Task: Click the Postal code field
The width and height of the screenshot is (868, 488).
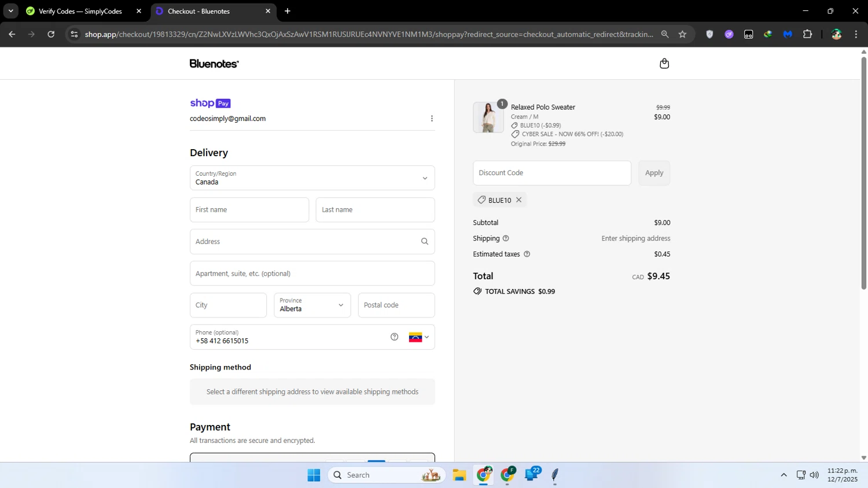Action: tap(396, 305)
